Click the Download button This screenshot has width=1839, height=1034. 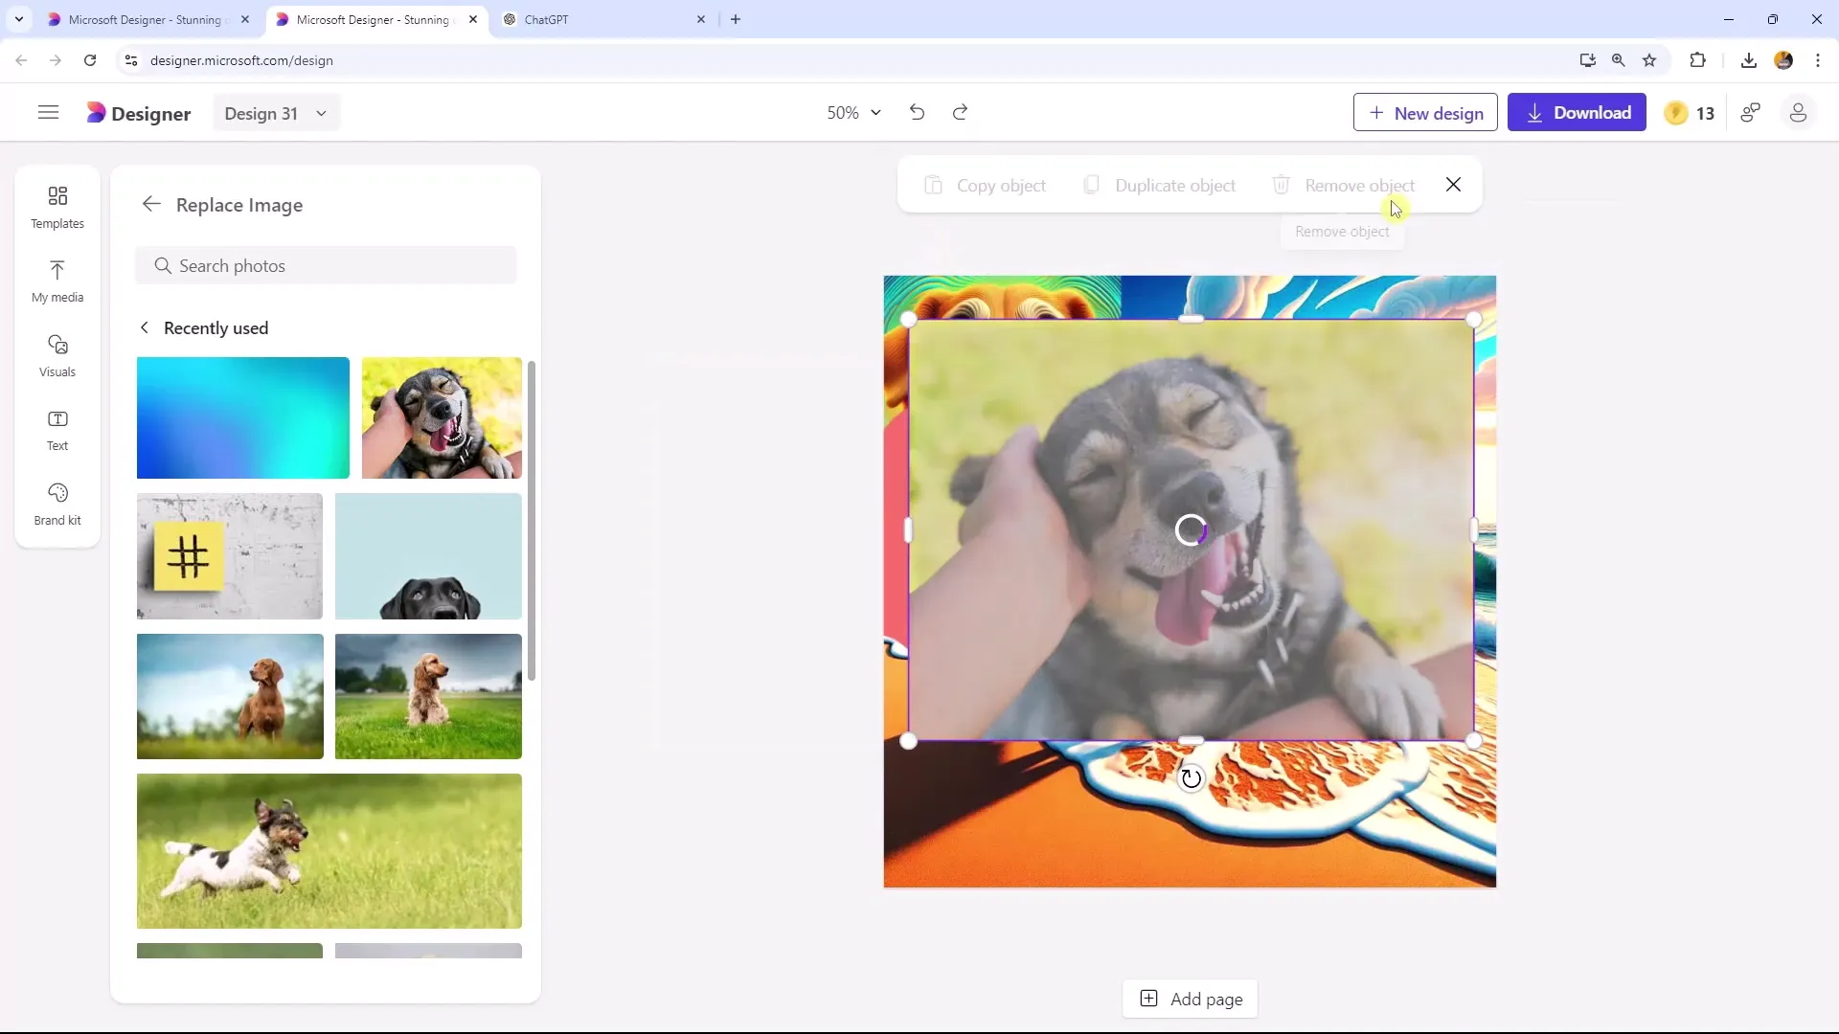point(1577,112)
